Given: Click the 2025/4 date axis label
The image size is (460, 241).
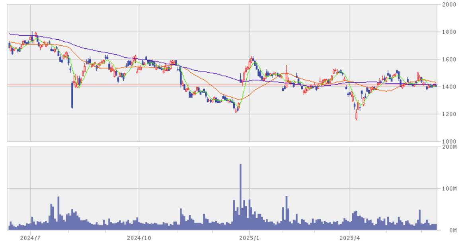Looking at the screenshot, I should point(350,238).
